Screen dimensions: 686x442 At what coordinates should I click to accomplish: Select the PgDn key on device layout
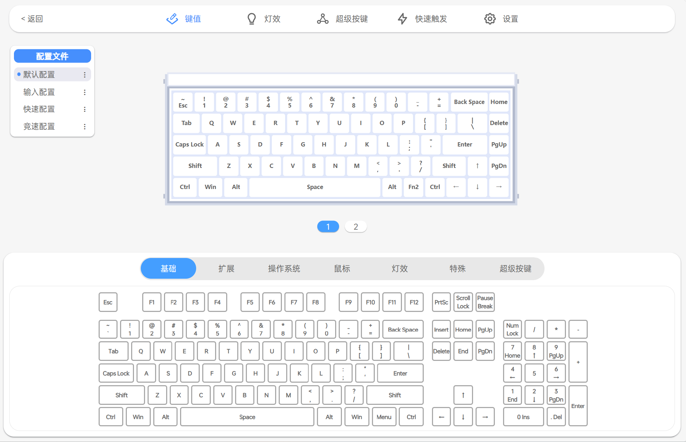pos(499,166)
